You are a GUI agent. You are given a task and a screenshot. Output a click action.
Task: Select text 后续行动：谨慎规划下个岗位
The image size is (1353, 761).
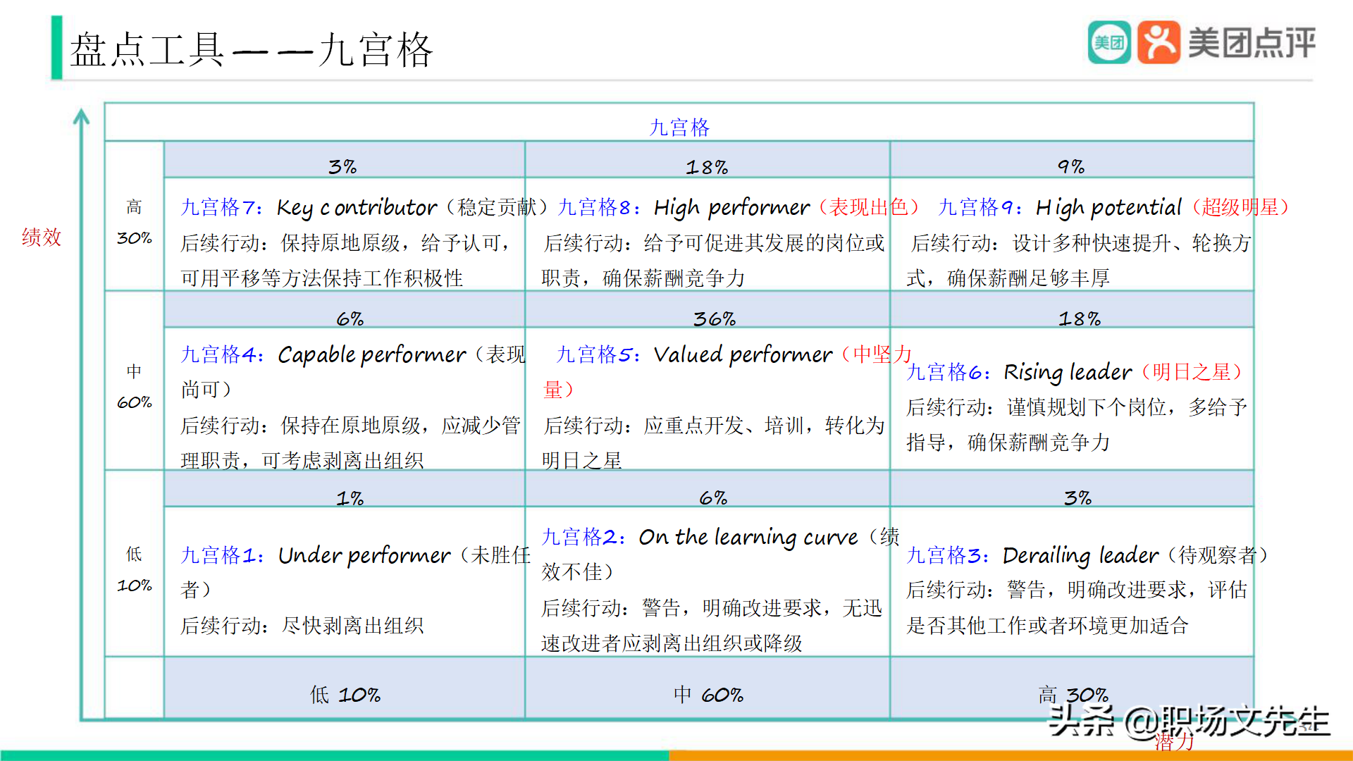1037,407
